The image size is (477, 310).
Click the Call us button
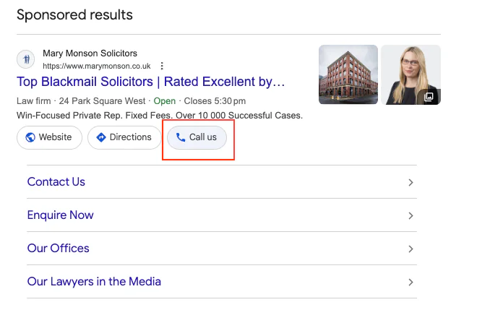[197, 137]
